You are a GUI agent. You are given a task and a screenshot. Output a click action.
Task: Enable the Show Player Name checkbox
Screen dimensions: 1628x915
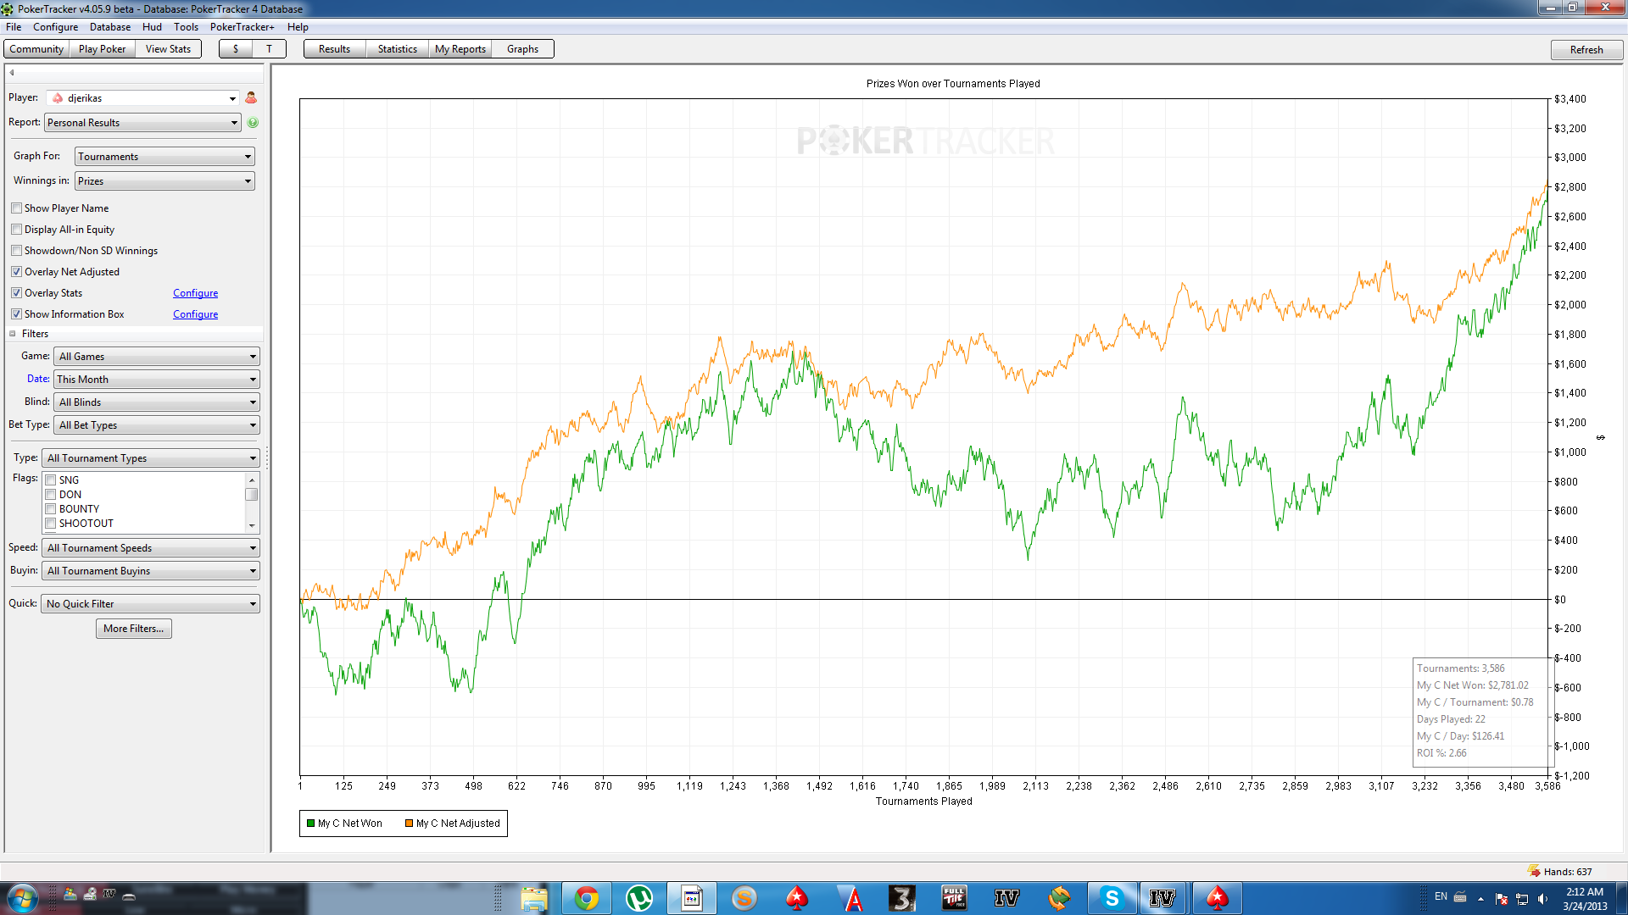coord(17,208)
